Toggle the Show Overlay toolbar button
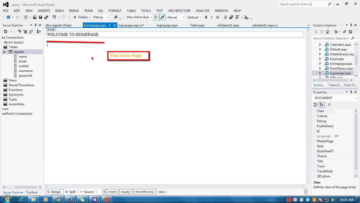360x203 pixels. pyautogui.click(x=157, y=17)
